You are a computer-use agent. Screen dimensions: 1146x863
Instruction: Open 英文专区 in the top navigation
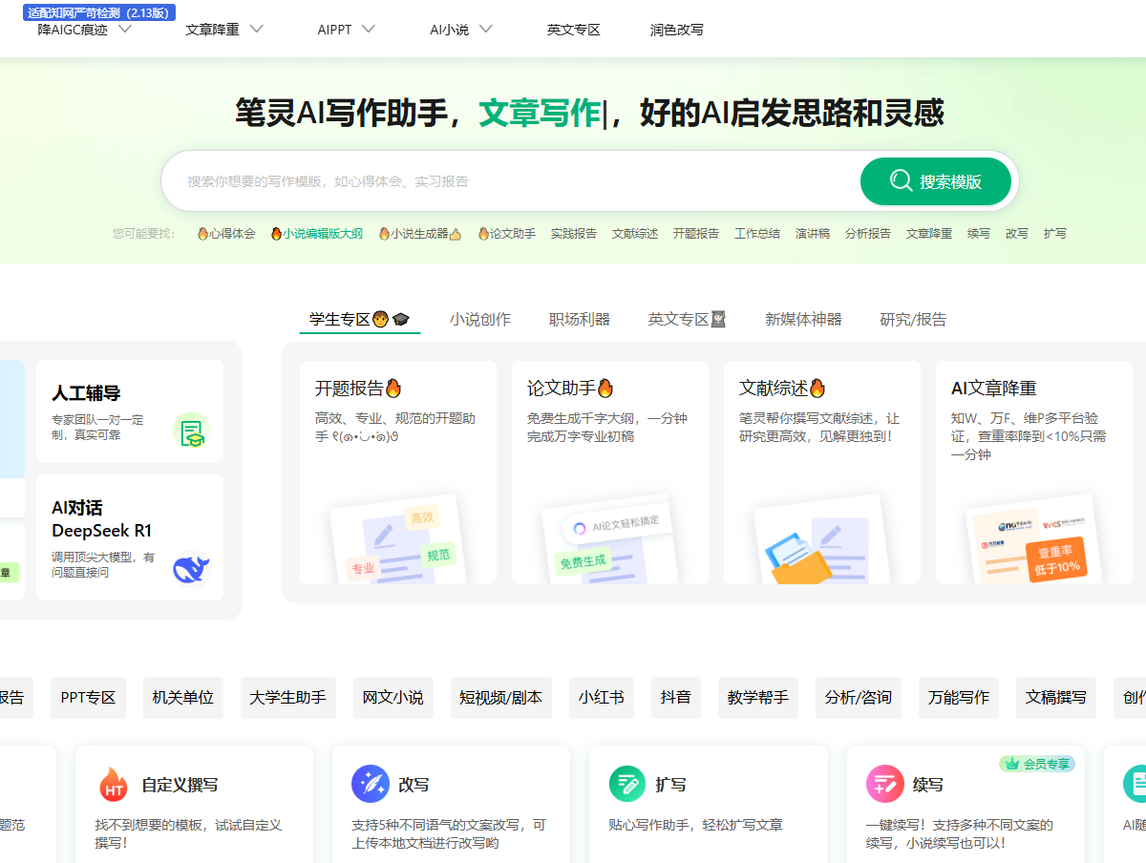click(573, 30)
